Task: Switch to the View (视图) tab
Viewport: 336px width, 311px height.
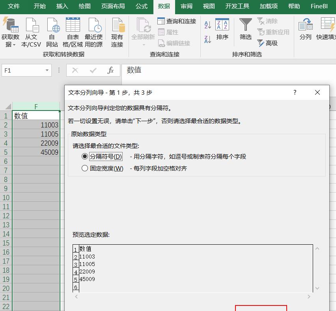Action: click(209, 6)
